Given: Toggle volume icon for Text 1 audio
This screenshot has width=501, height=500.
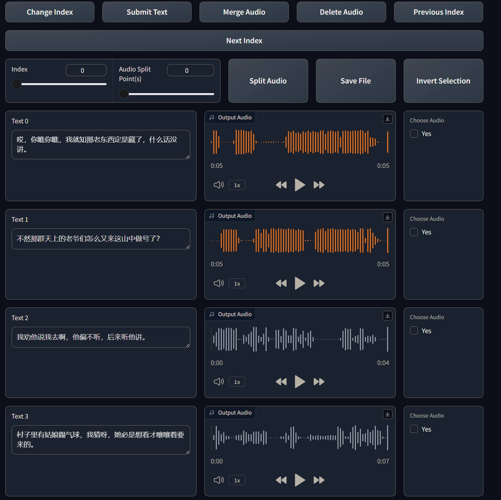Looking at the screenshot, I should tap(218, 283).
